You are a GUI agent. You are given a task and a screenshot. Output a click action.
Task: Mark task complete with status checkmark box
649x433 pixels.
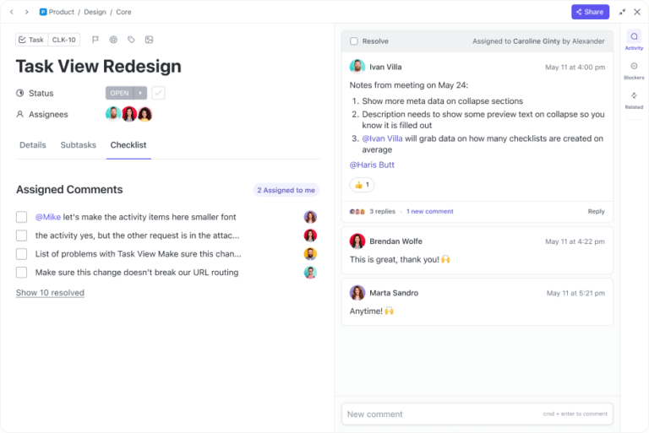(x=158, y=93)
